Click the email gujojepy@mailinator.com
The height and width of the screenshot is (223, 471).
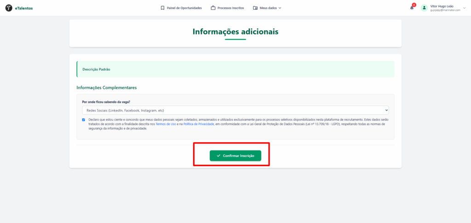tap(445, 10)
